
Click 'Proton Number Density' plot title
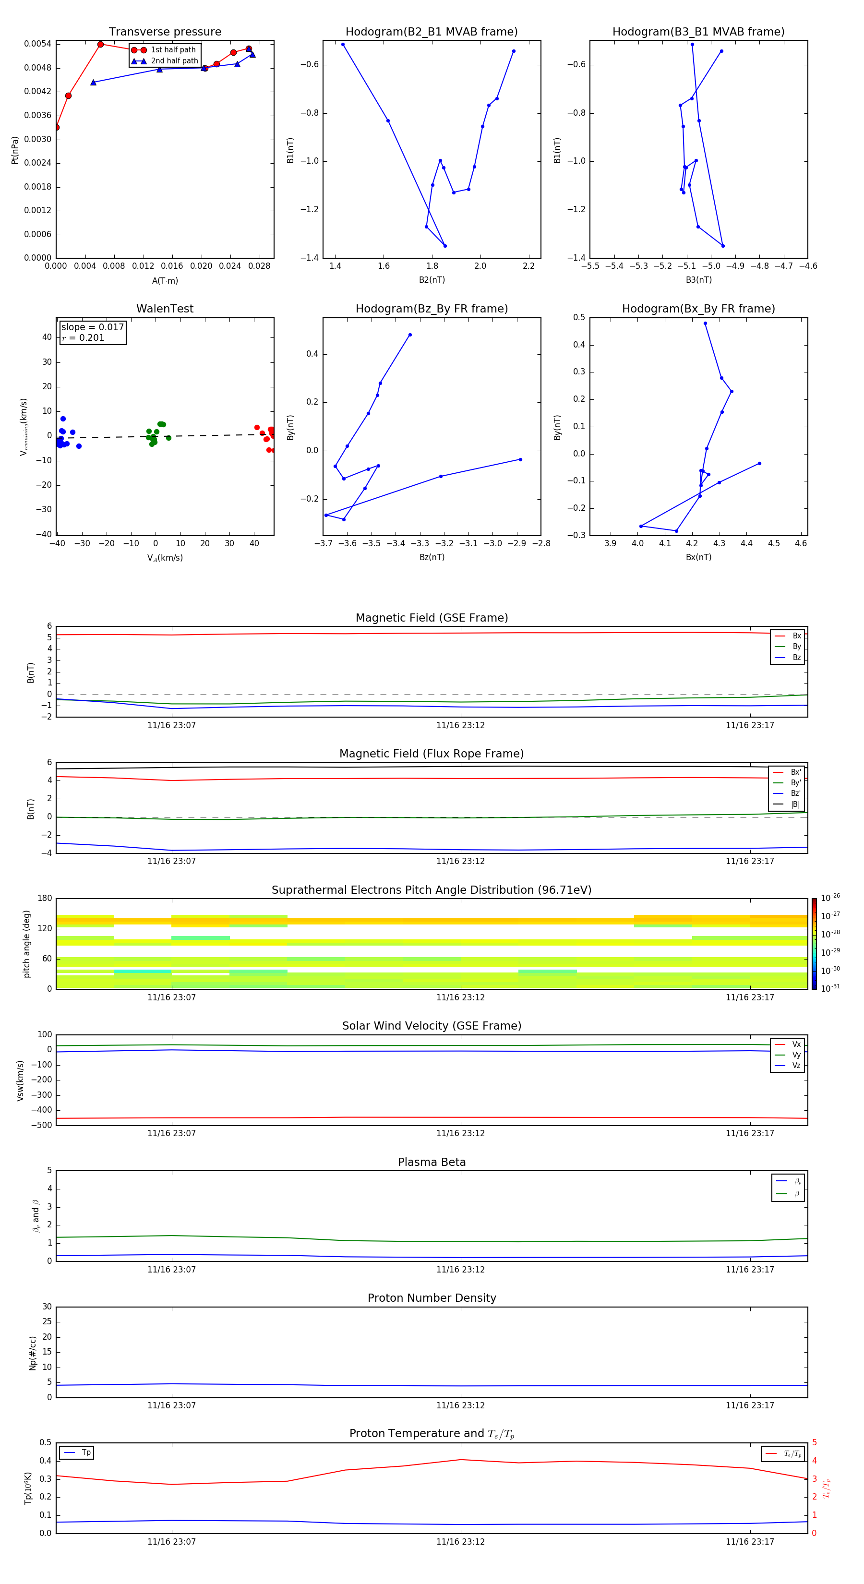432,1298
